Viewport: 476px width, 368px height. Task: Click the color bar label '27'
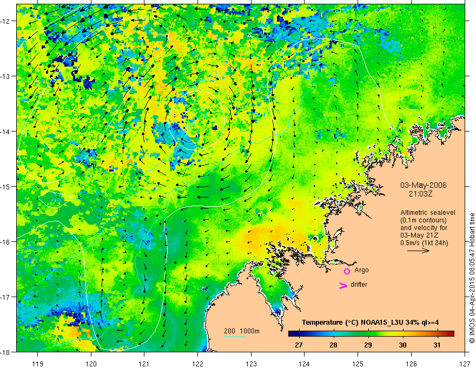(x=299, y=345)
